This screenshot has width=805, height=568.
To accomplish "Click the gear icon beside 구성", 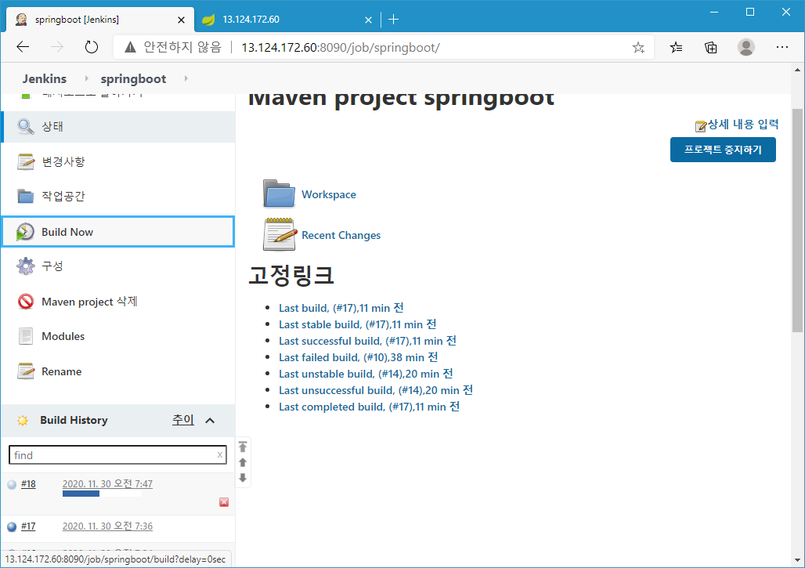I will point(25,266).
